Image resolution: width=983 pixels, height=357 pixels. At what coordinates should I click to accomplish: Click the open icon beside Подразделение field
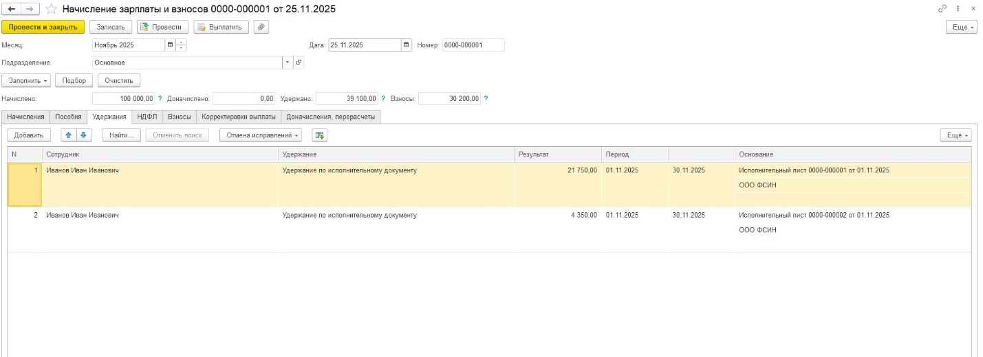[299, 62]
